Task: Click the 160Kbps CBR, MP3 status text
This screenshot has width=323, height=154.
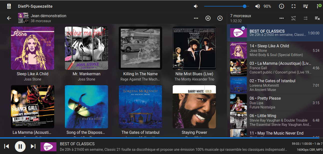Action: 310,150
